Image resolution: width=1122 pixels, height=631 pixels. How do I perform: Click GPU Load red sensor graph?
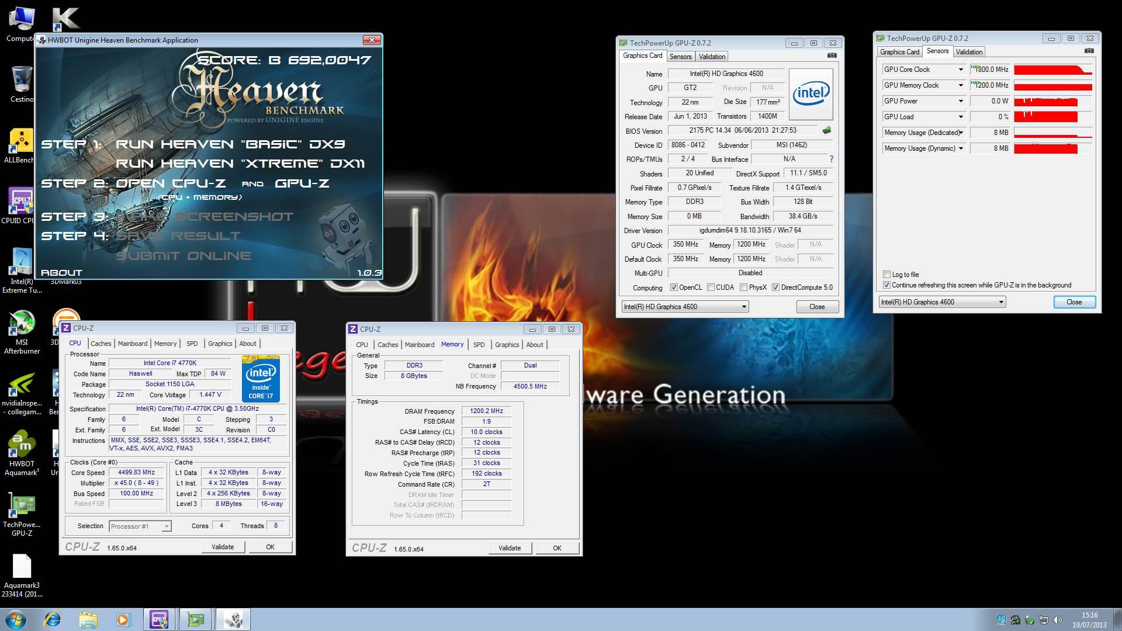1053,117
